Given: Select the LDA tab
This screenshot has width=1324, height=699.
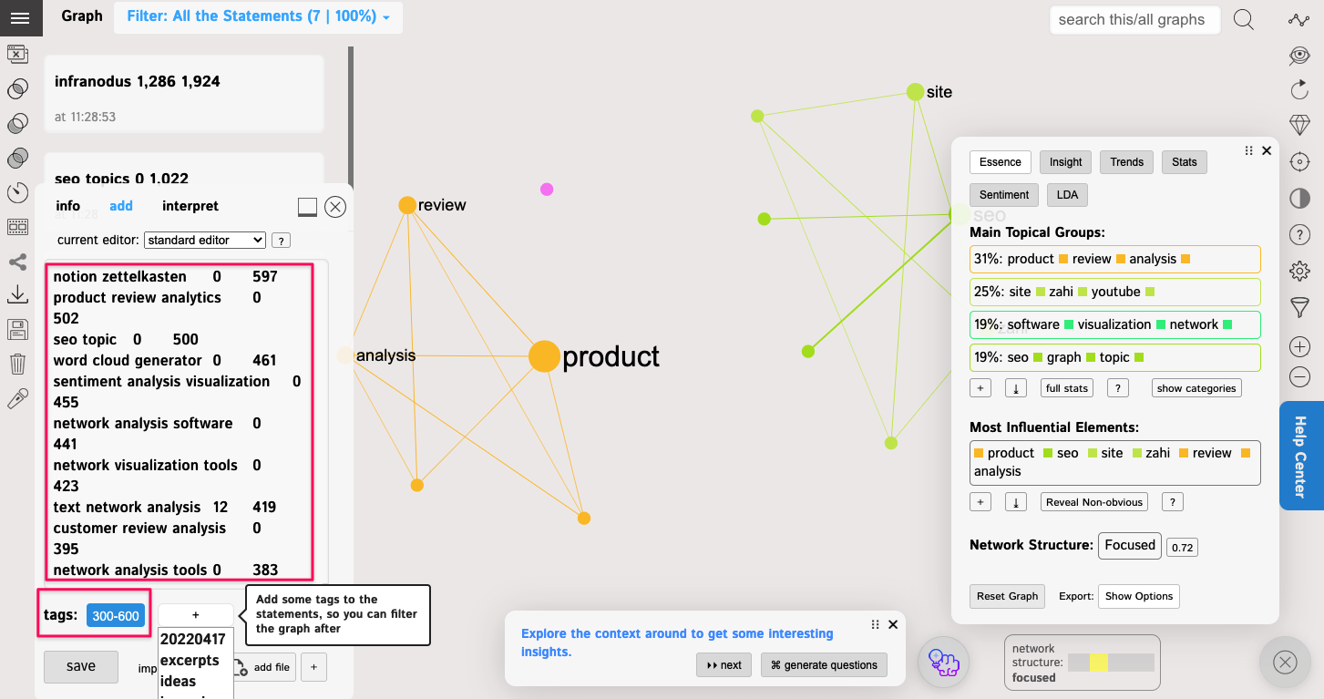Looking at the screenshot, I should point(1067,195).
